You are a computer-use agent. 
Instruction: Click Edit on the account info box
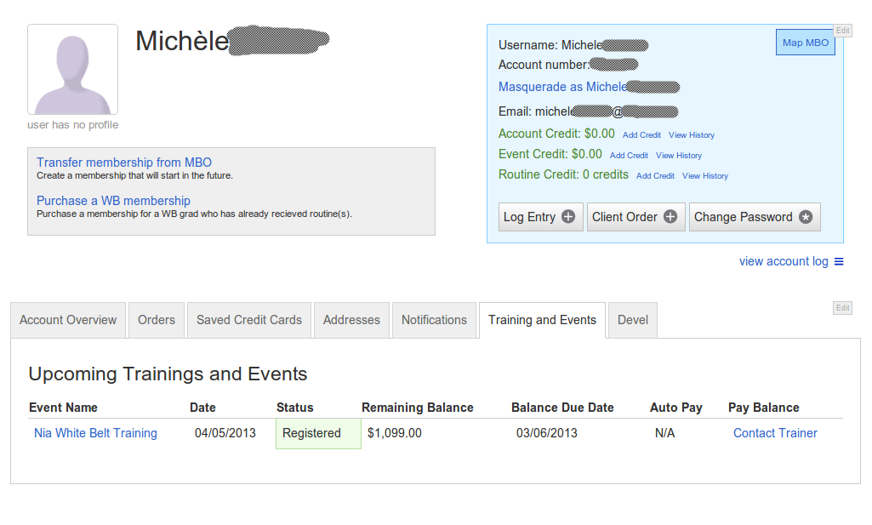[842, 31]
